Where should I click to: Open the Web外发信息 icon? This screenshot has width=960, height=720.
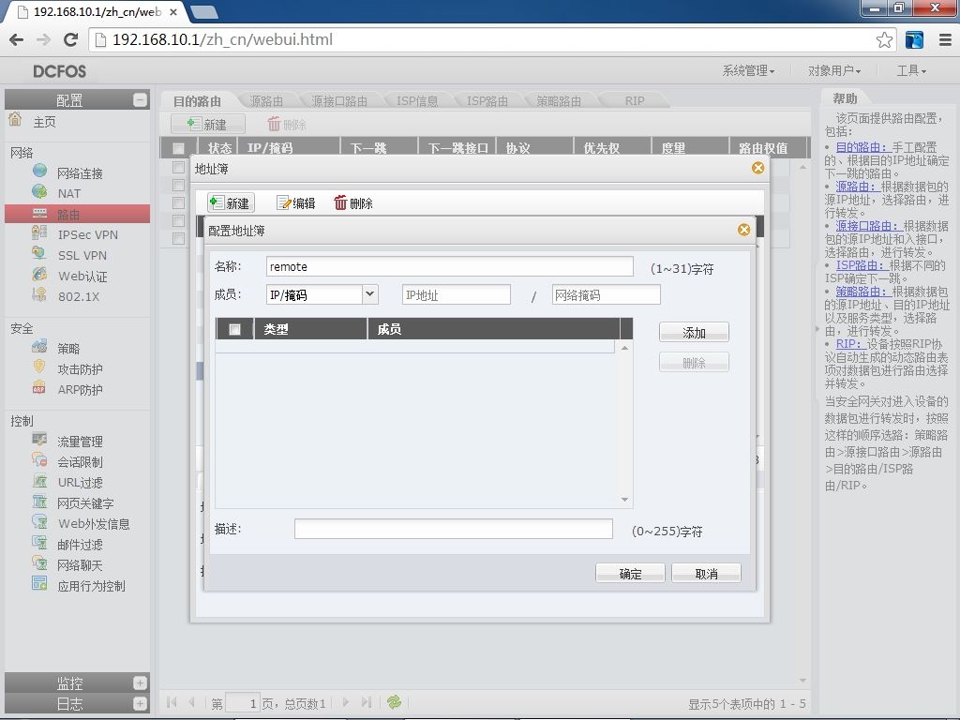coord(39,522)
